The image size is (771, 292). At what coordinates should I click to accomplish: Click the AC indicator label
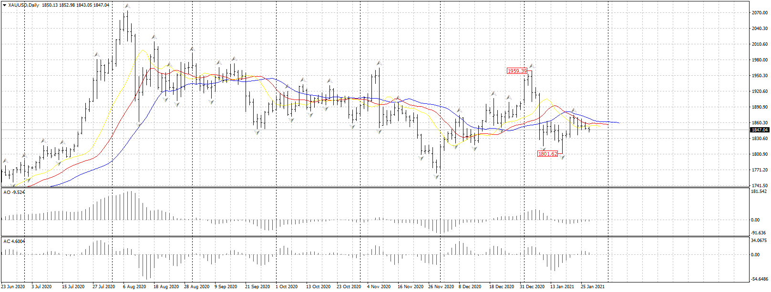pos(14,242)
